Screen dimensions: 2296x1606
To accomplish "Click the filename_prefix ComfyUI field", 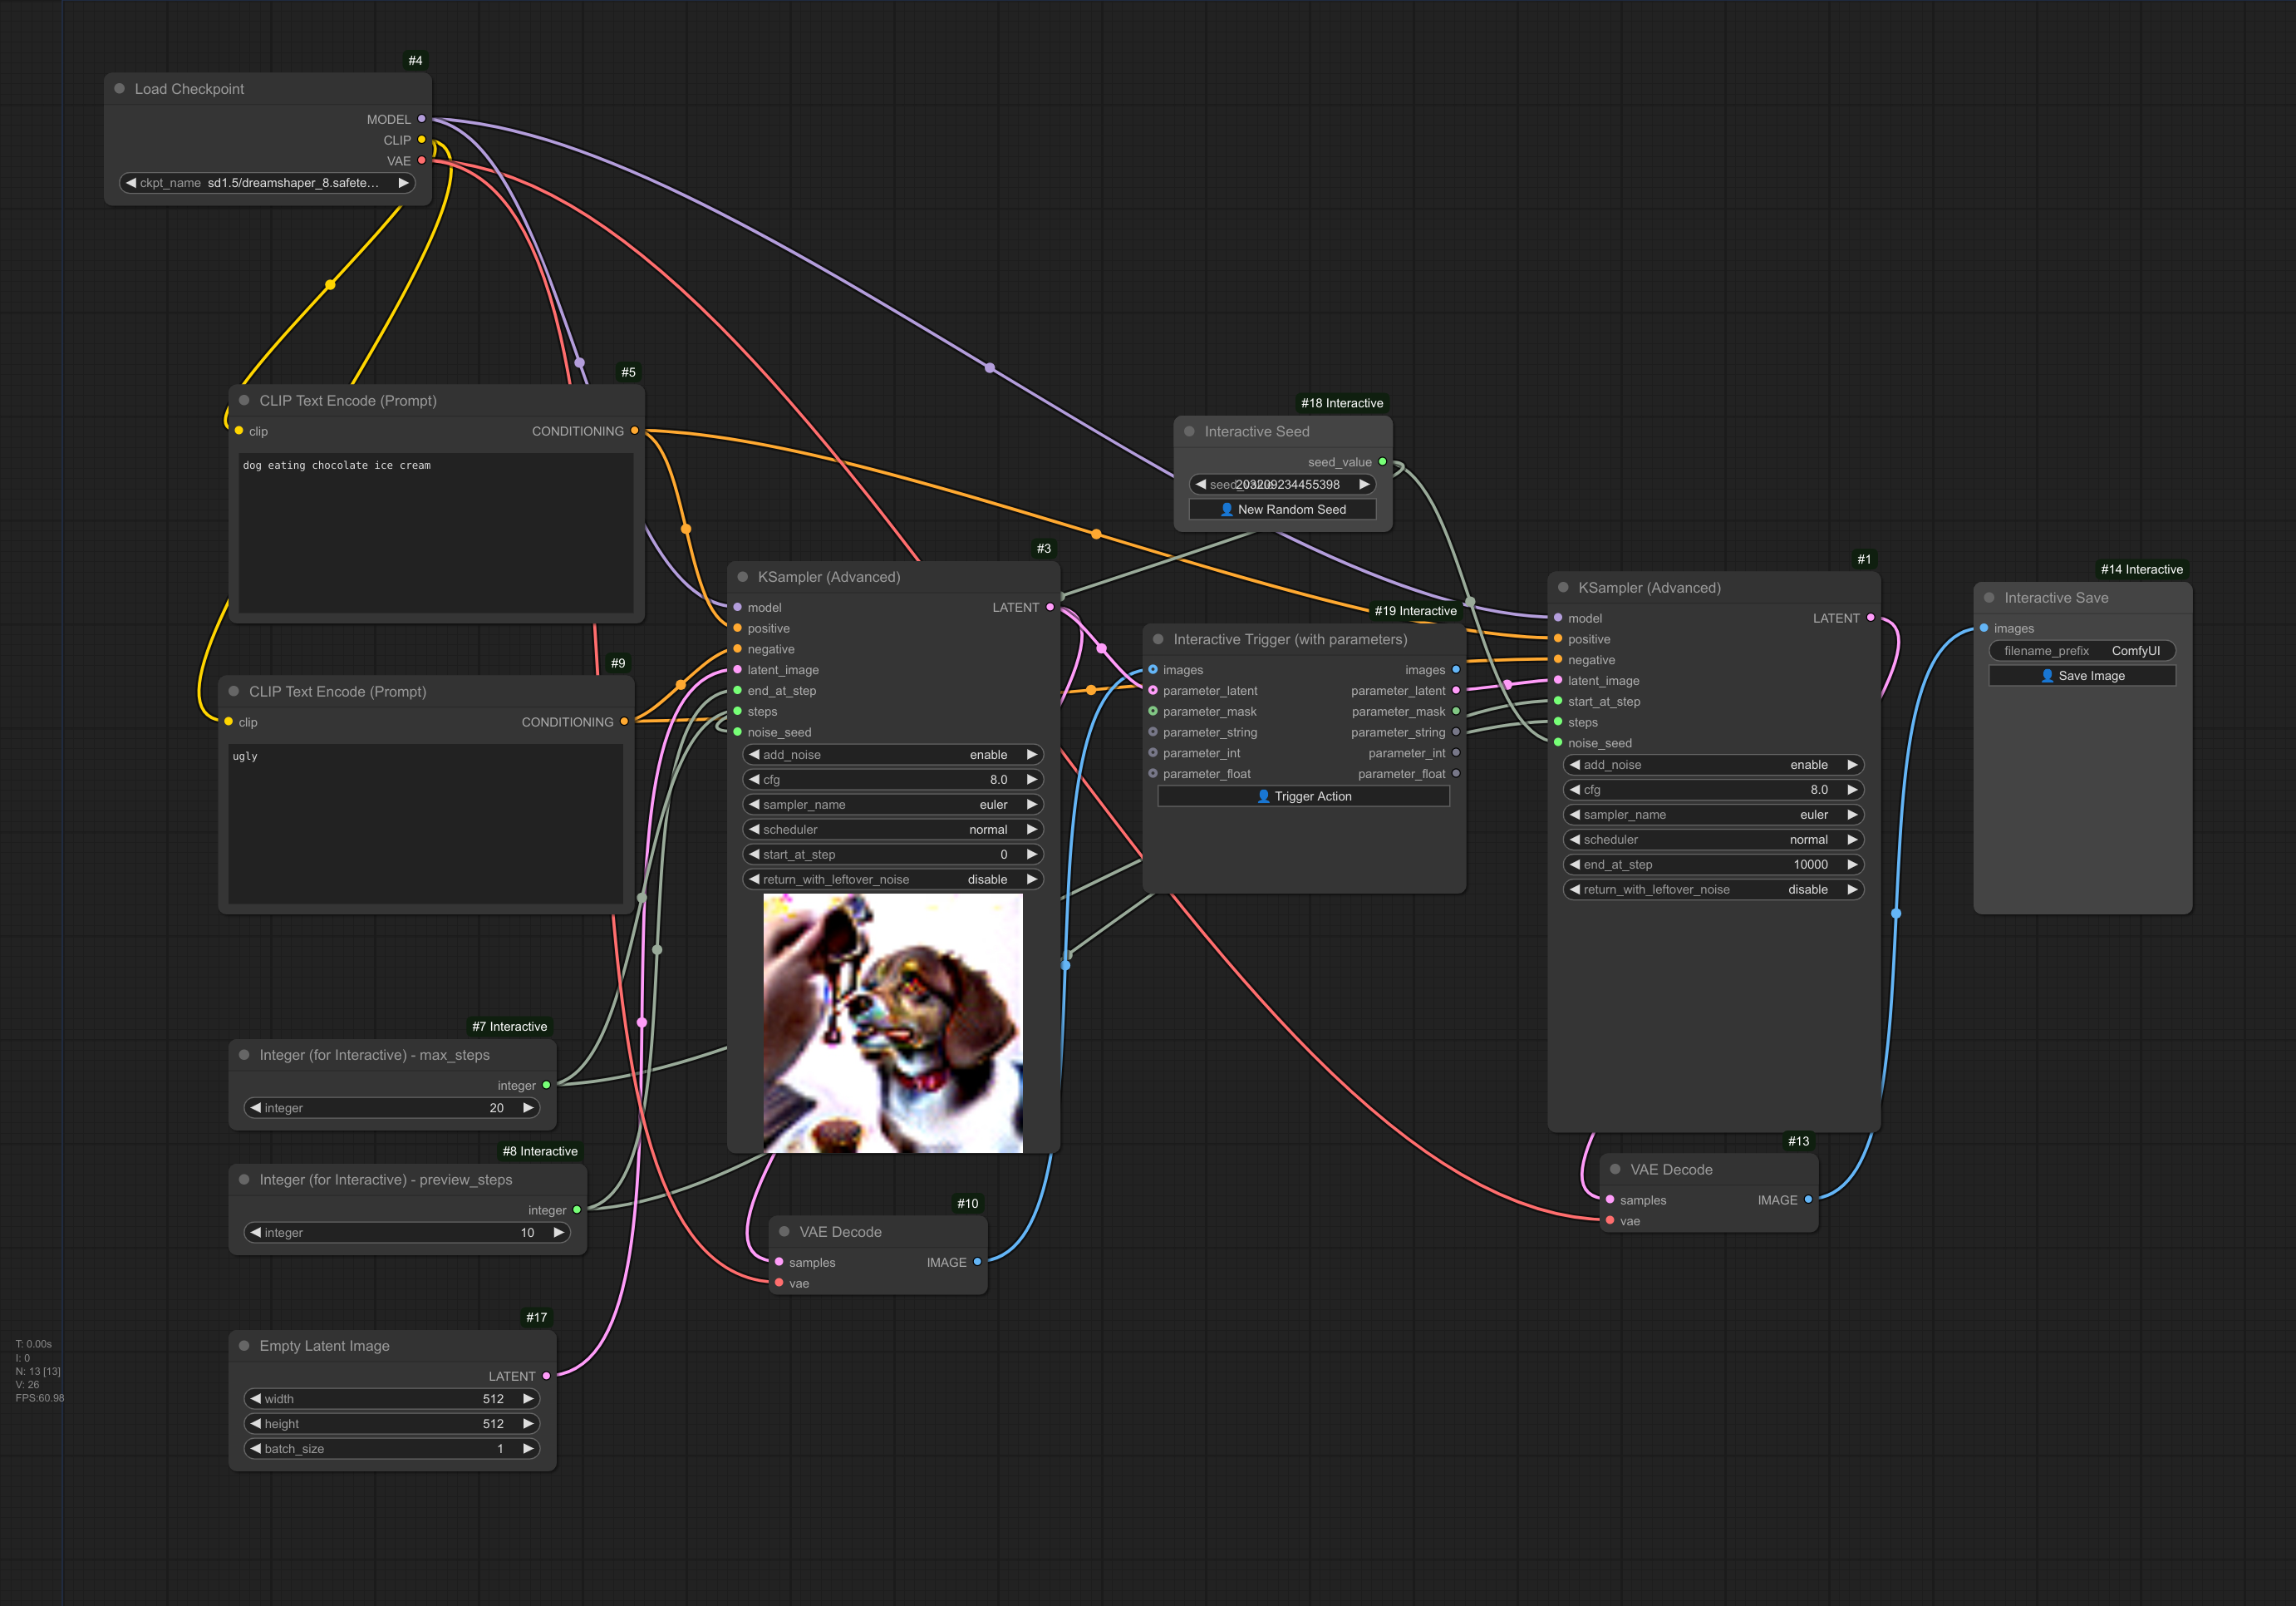I will point(2082,650).
